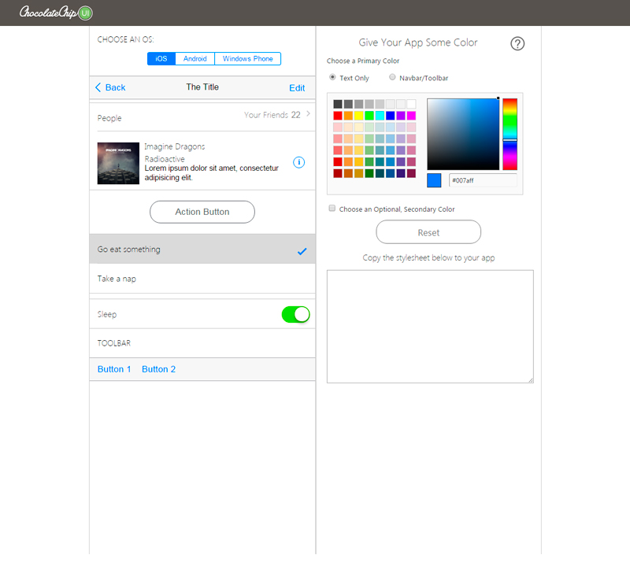Click the Imagine Dragons album thumbnail
This screenshot has height=577, width=630.
click(118, 163)
